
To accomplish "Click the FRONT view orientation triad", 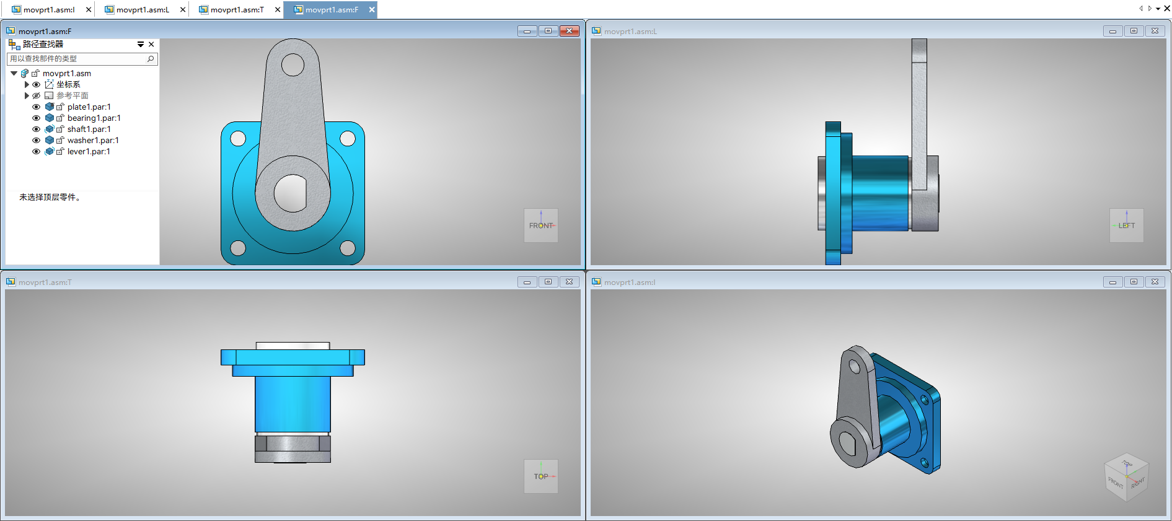I will [x=540, y=225].
